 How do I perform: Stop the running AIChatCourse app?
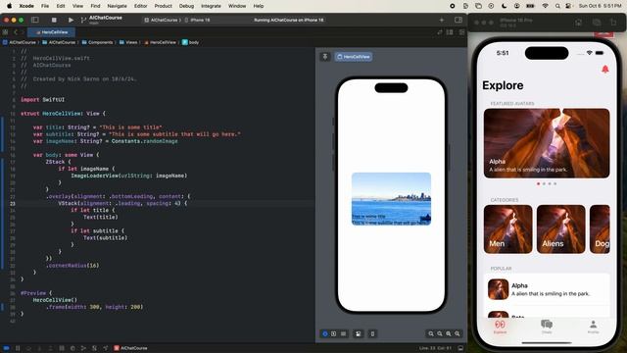tap(54, 20)
